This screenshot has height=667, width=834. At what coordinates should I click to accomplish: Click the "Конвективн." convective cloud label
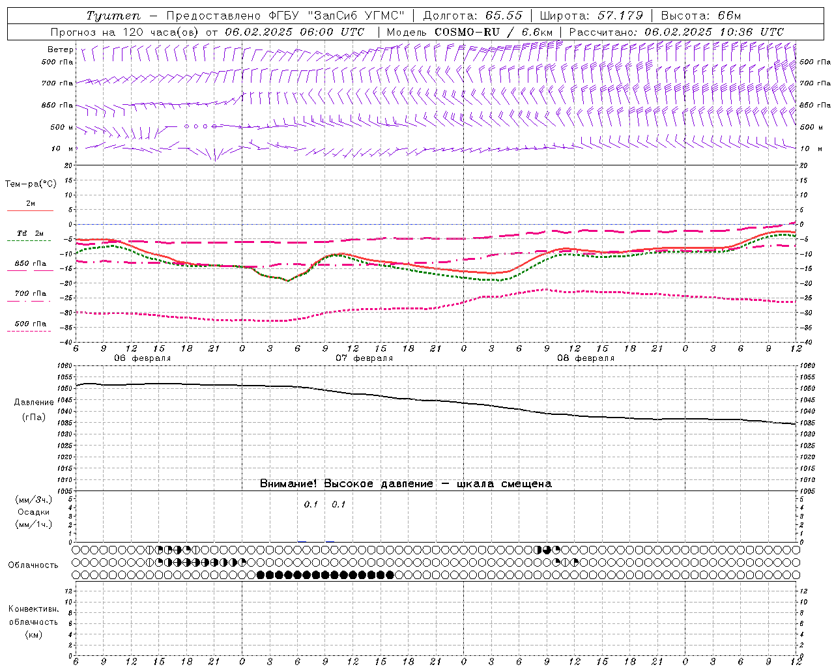click(33, 609)
